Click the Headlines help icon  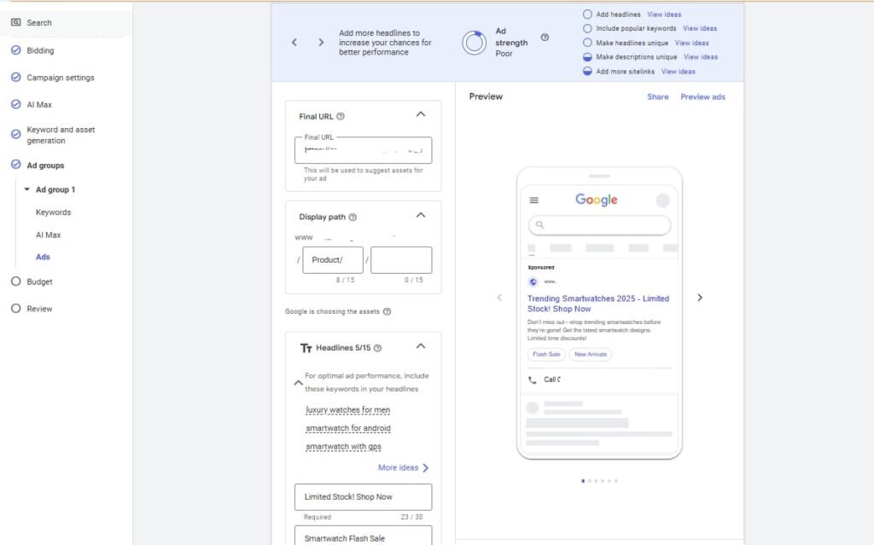(377, 348)
